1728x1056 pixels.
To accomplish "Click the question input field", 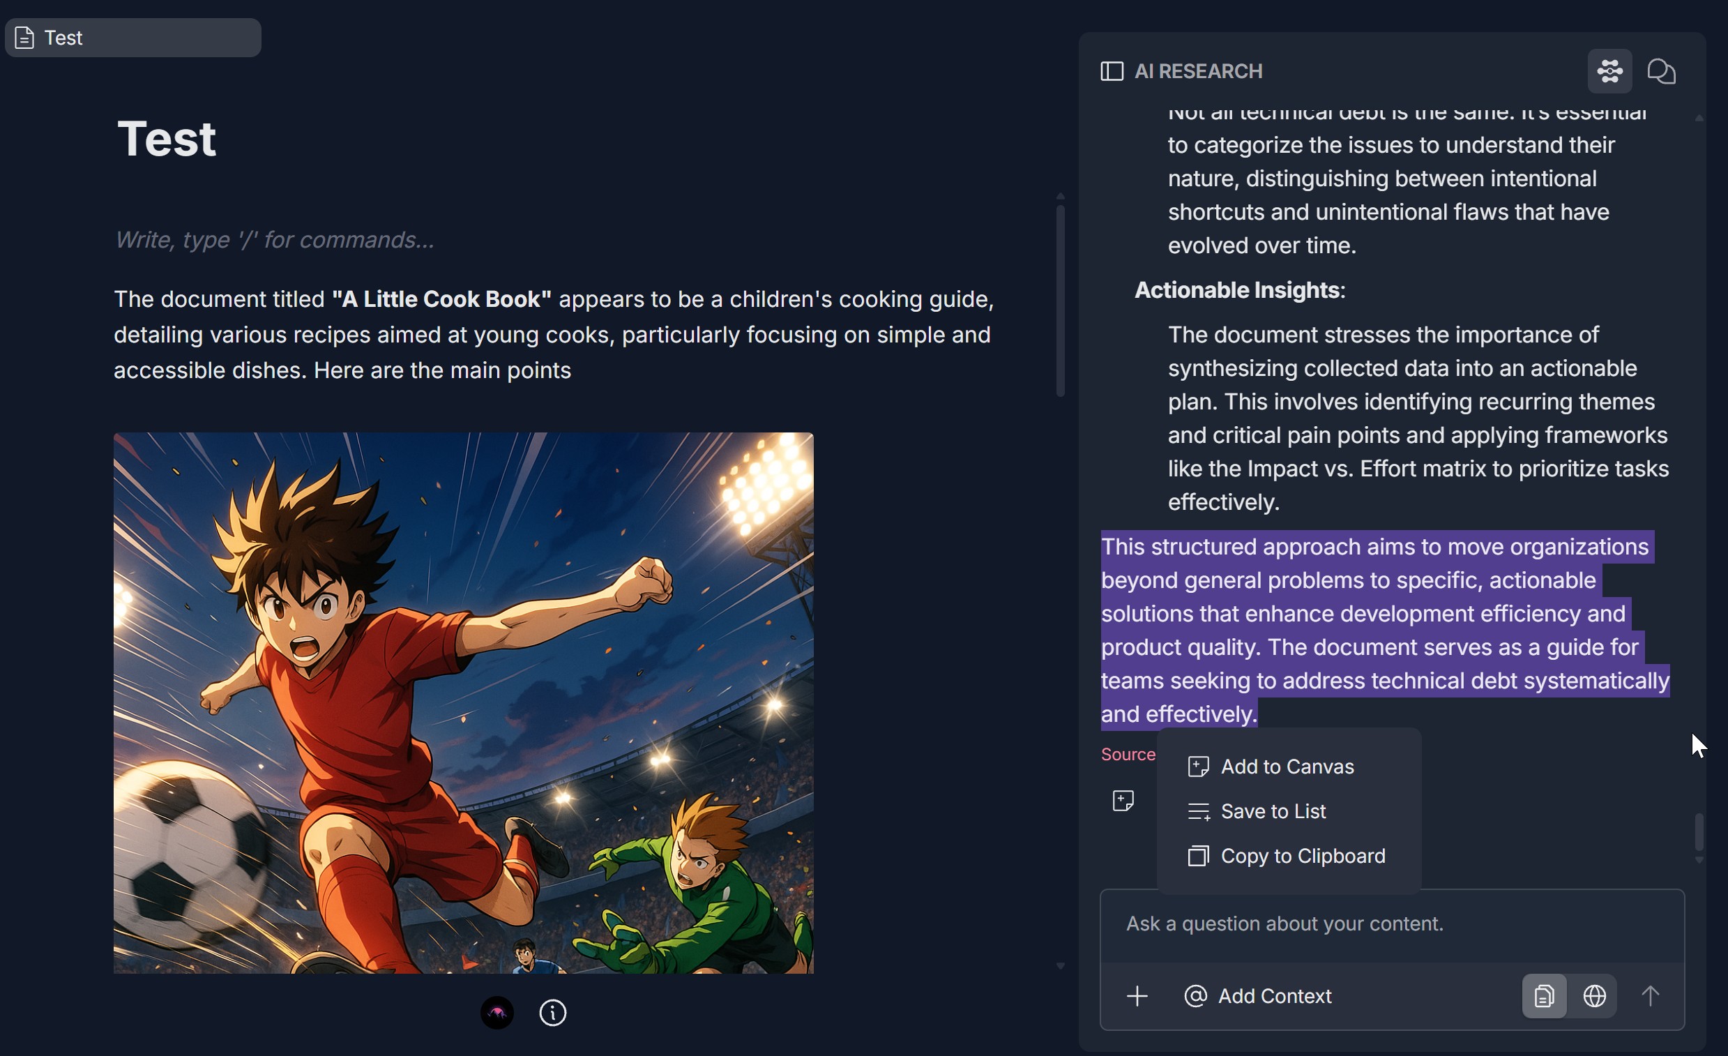I will [1391, 923].
